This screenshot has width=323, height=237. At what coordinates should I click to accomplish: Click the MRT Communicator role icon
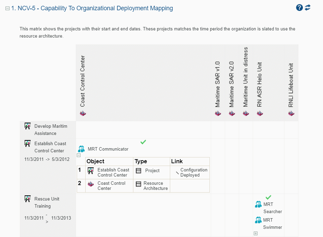(81, 149)
